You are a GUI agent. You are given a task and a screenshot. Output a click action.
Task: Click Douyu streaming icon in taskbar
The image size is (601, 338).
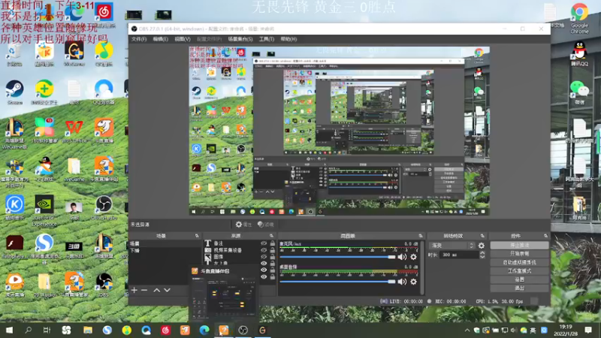coord(224,330)
